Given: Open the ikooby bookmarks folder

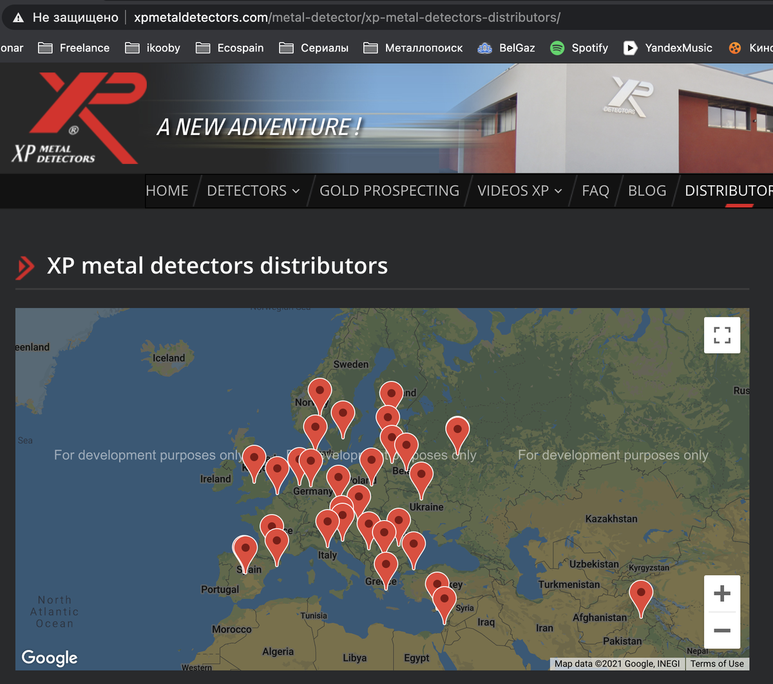Looking at the screenshot, I should click(x=152, y=48).
